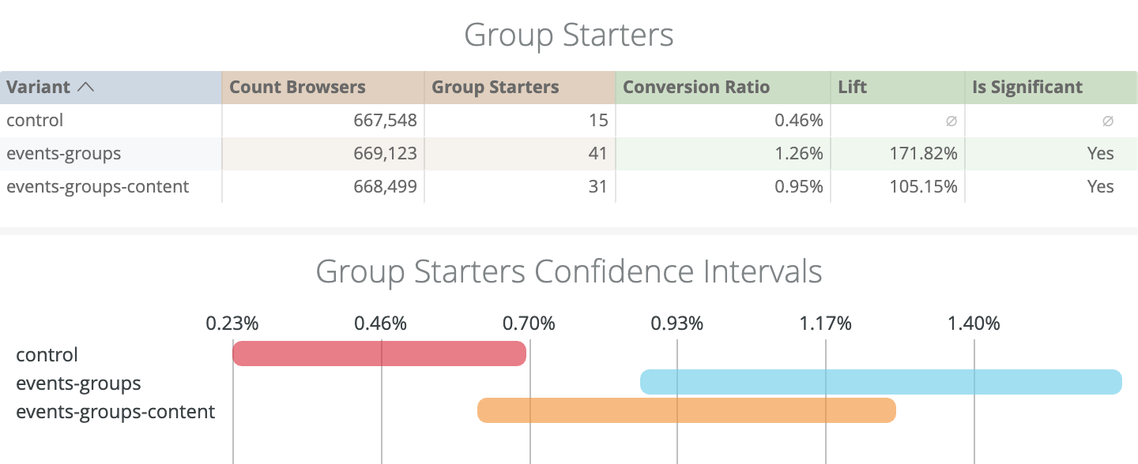Select the blue events-groups confidence interval bar
1138x464 pixels.
[880, 382]
